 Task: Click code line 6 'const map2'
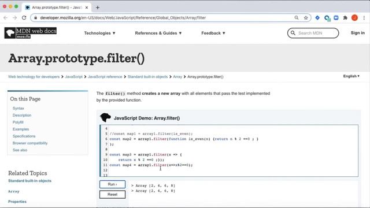[x=184, y=139]
